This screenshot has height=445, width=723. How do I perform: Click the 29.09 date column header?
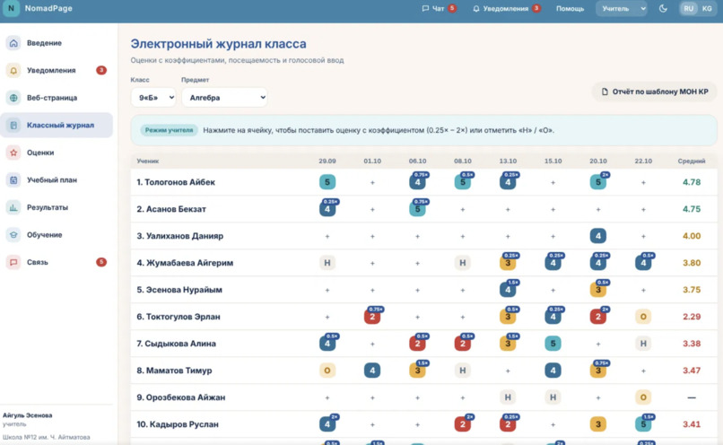click(x=327, y=161)
